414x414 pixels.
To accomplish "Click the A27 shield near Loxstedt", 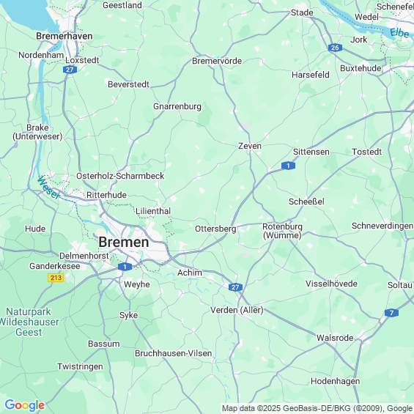I will click(x=70, y=70).
